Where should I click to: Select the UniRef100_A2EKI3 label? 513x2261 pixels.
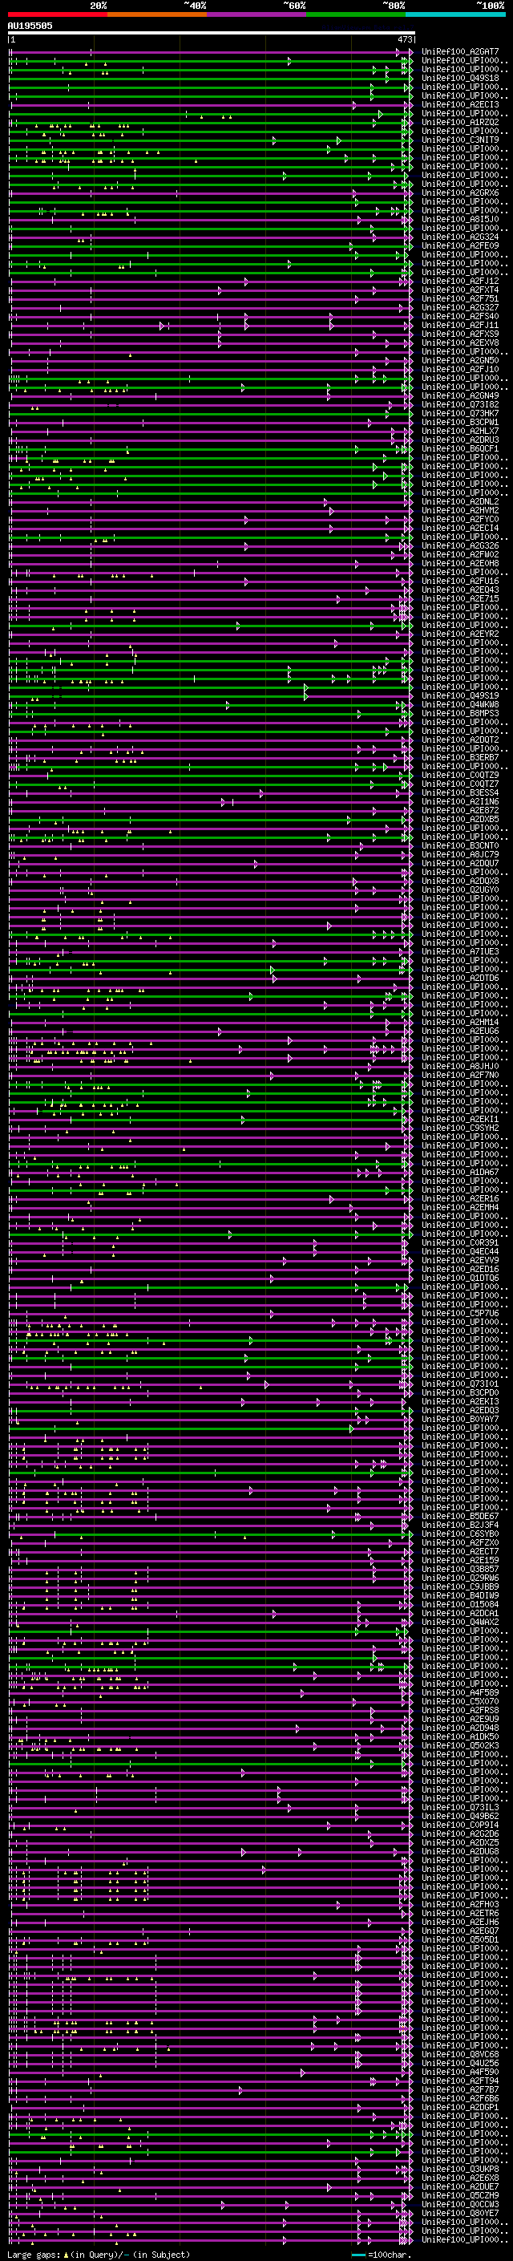pos(460,1401)
